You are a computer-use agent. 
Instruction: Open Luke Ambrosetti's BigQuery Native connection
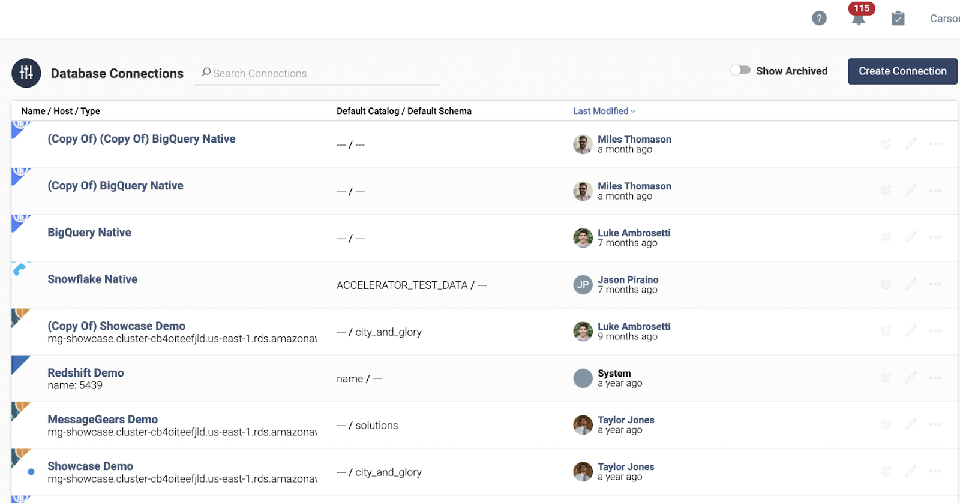coord(89,233)
